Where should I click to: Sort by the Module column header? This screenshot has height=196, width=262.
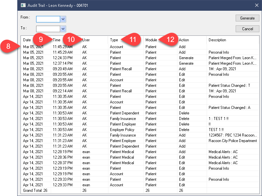tap(151, 40)
